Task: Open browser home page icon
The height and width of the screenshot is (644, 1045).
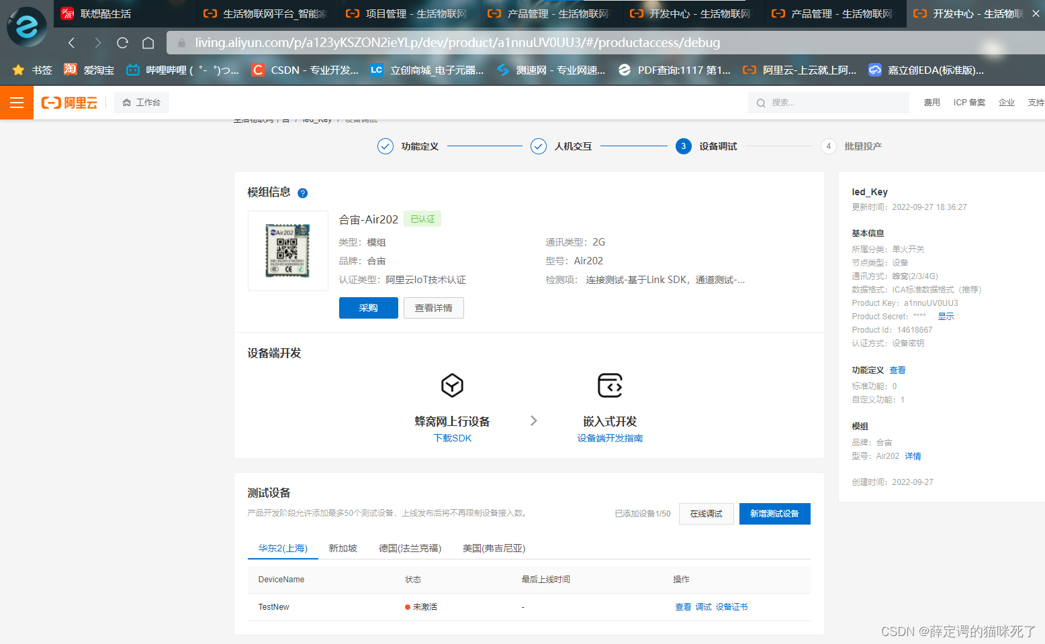Action: pos(148,43)
